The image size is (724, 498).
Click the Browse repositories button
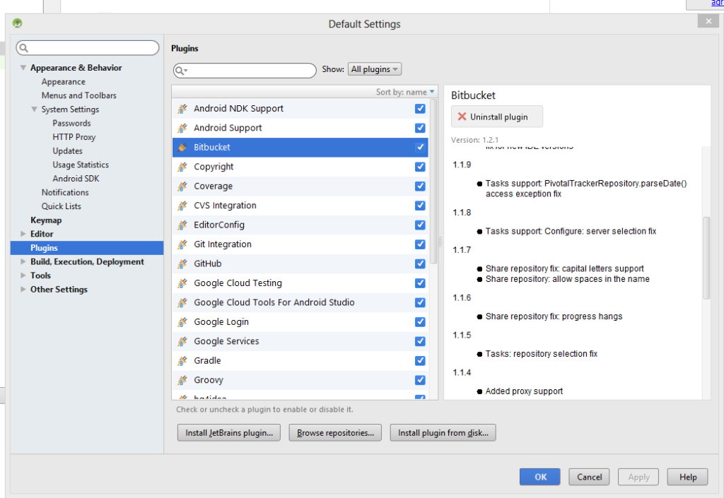point(335,433)
